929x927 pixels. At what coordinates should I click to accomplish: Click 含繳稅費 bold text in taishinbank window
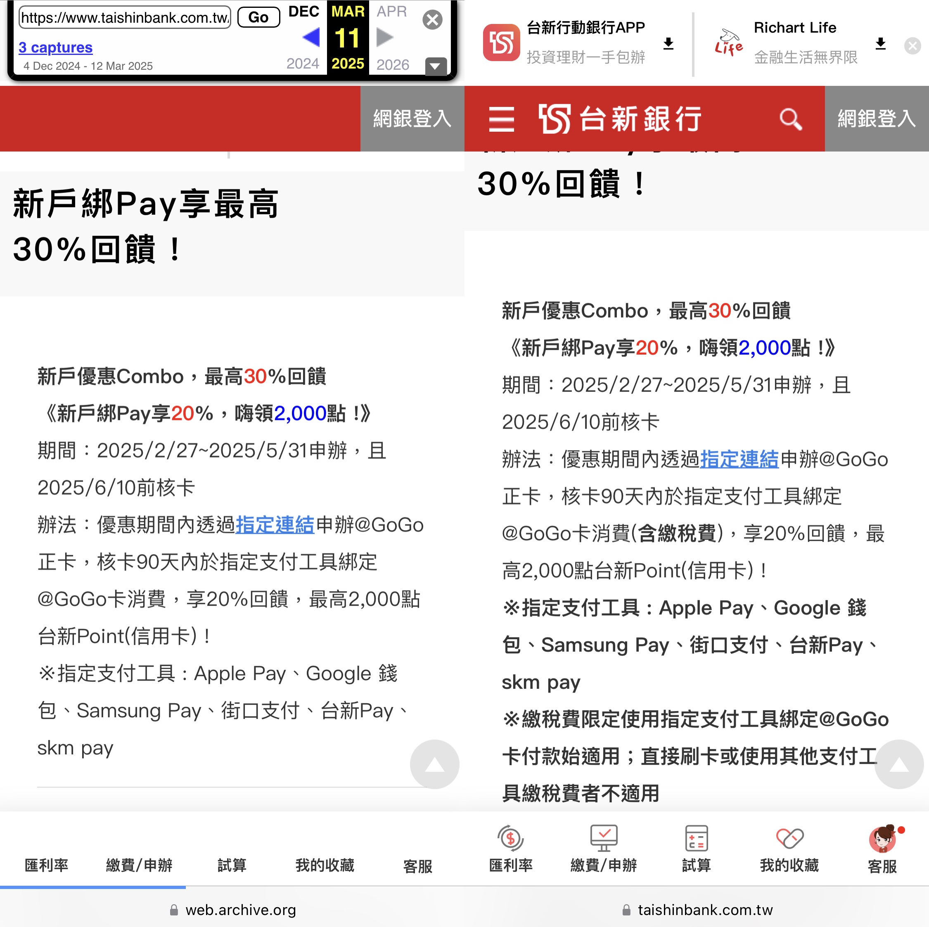677,533
